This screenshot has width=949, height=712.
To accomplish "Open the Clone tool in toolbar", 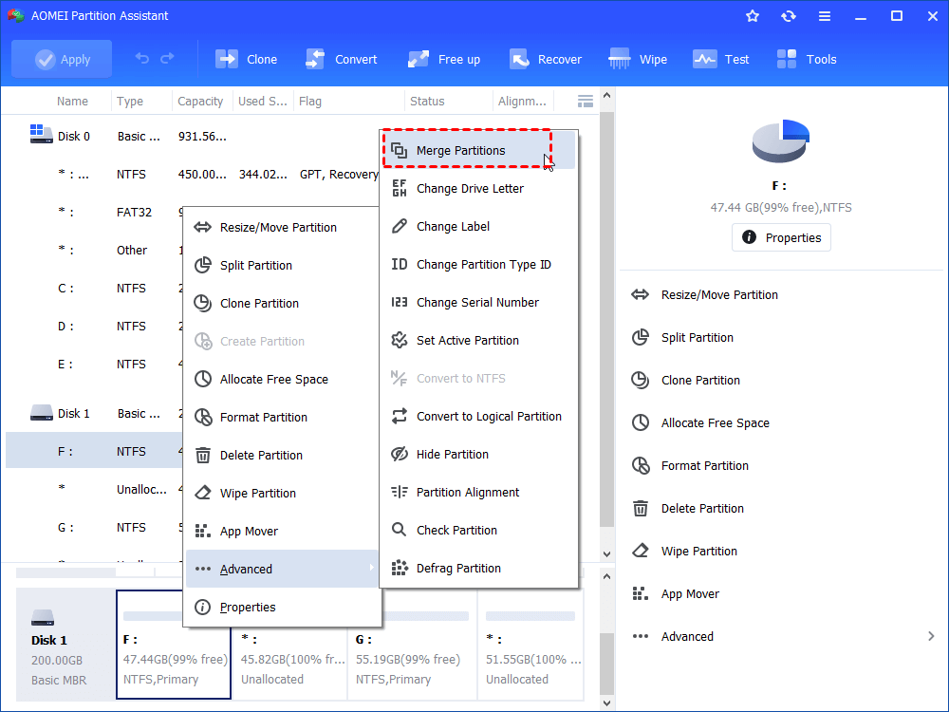I will click(x=247, y=59).
